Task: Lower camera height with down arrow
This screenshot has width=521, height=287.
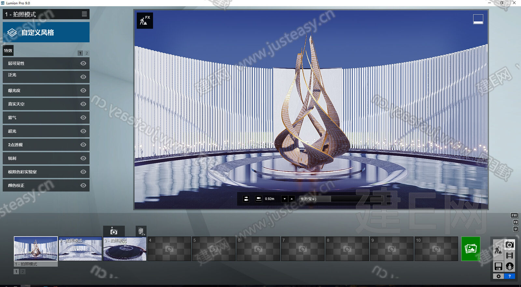Action: pos(285,198)
